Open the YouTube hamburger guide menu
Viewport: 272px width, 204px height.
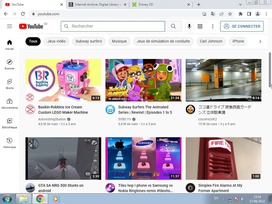(x=10, y=26)
